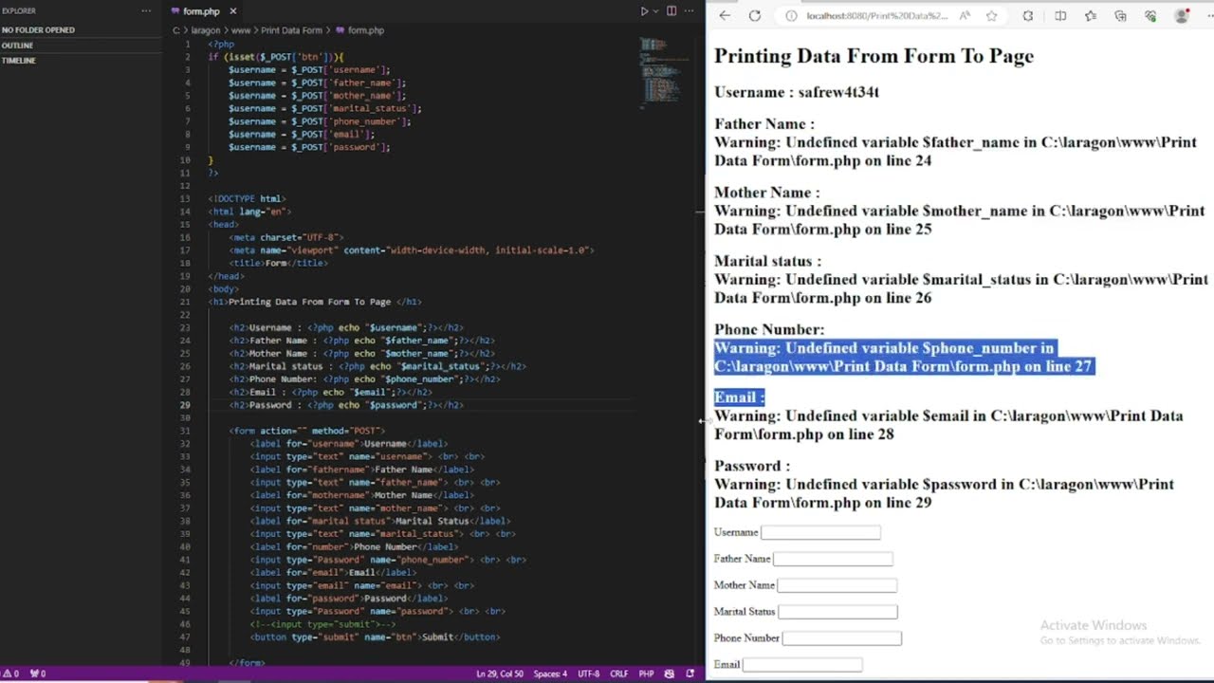Open Explorer panel Views and More Actions
The image size is (1214, 683).
pos(146,11)
